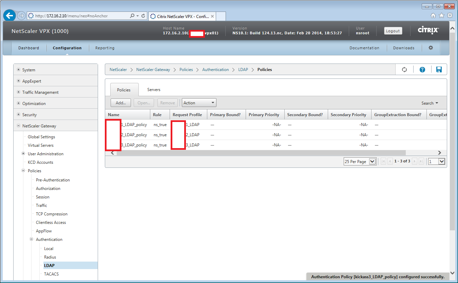Open the 25 Per Page dropdown
The height and width of the screenshot is (283, 458).
[x=360, y=161]
